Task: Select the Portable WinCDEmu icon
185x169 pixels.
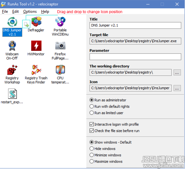Action: [x=60, y=22]
